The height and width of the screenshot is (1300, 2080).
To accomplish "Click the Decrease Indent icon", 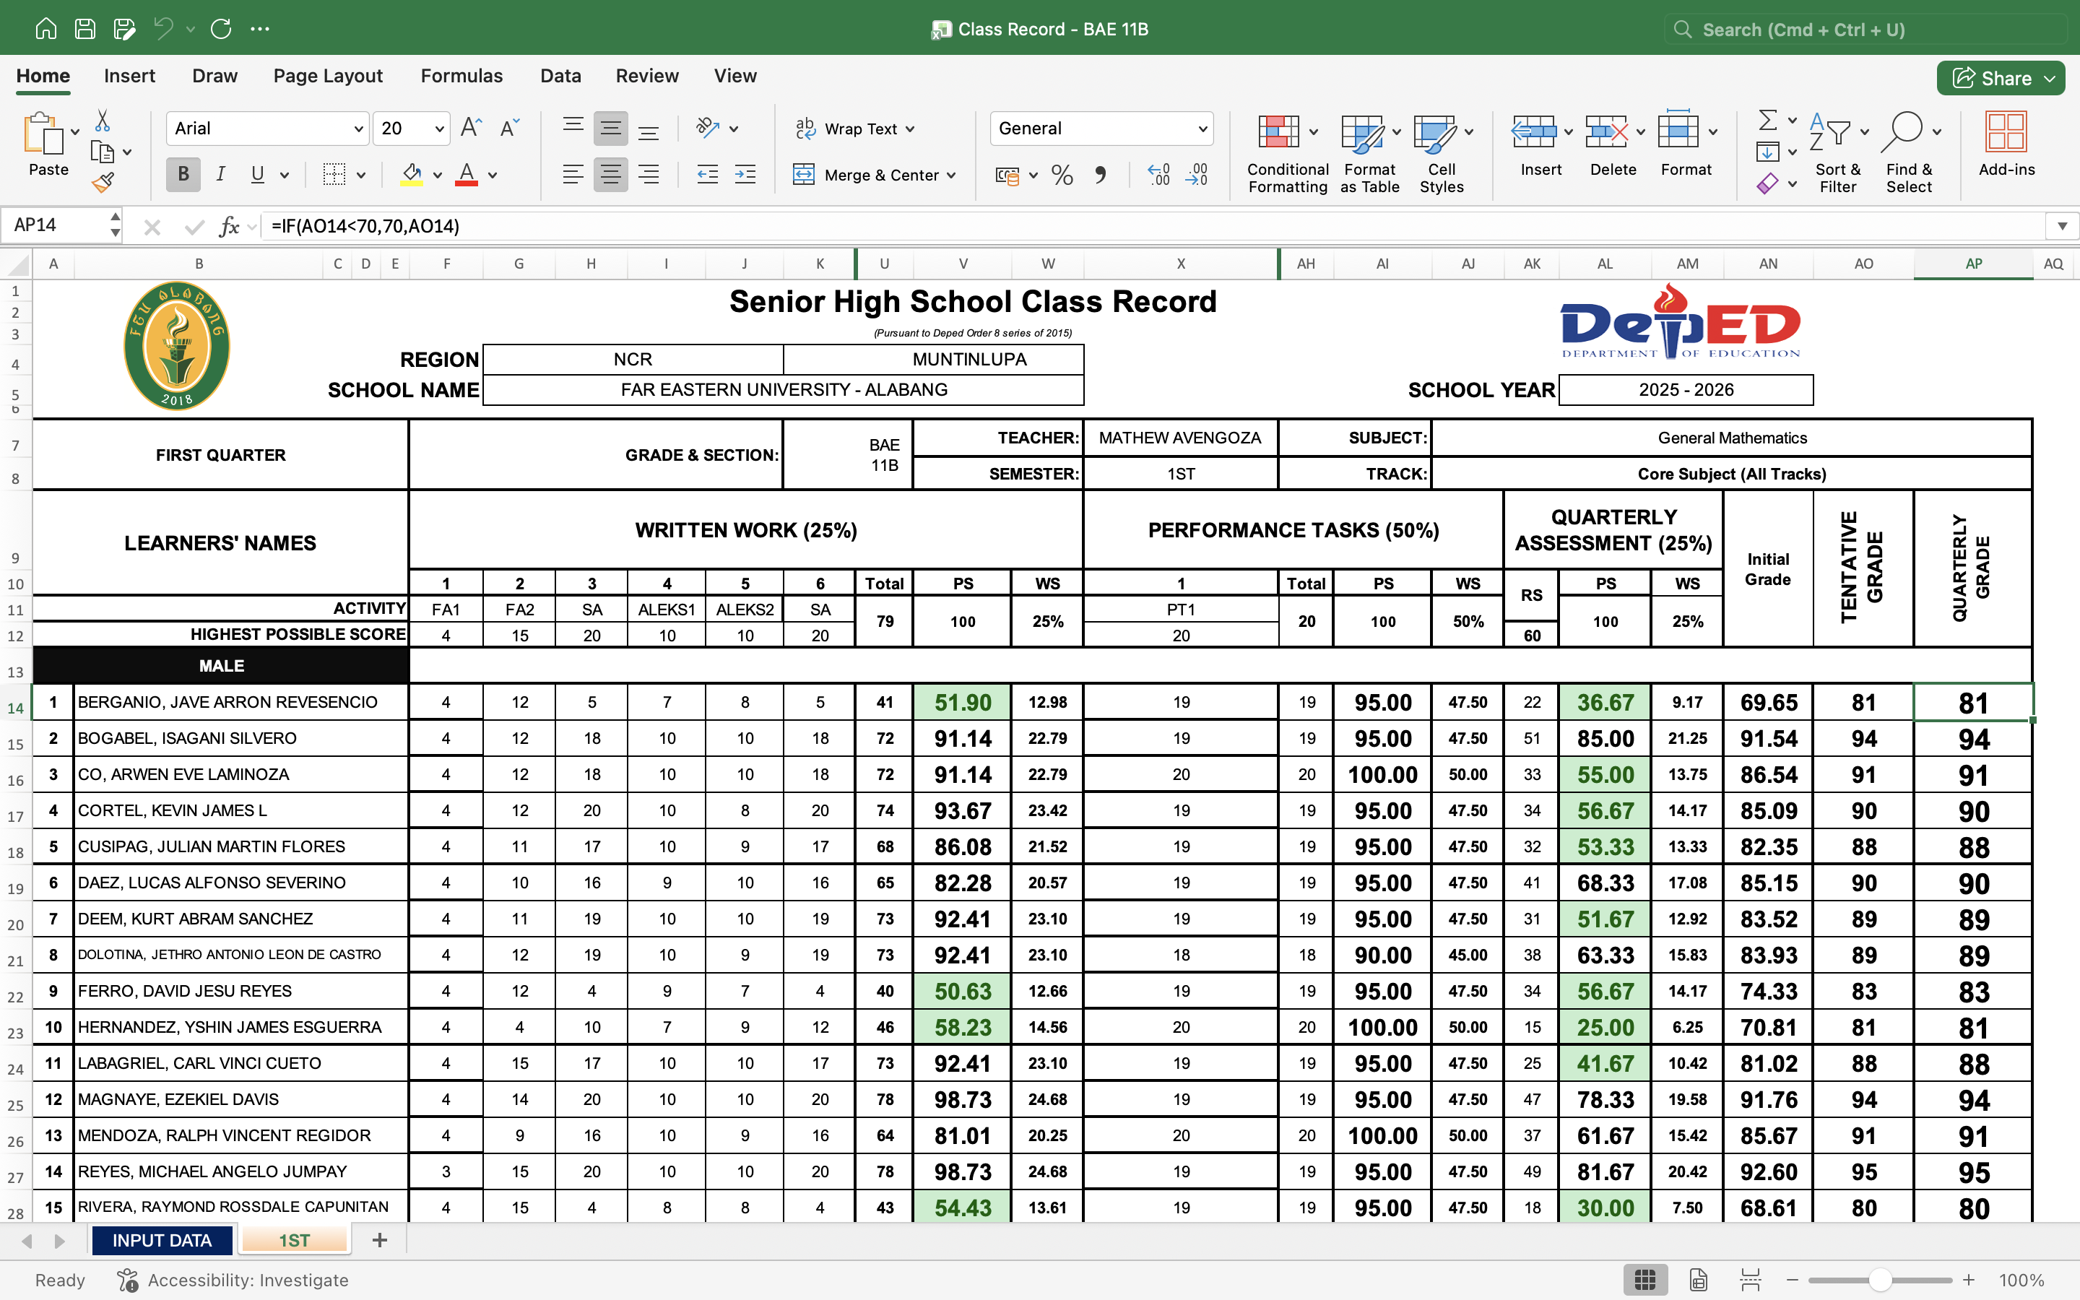I will (707, 175).
